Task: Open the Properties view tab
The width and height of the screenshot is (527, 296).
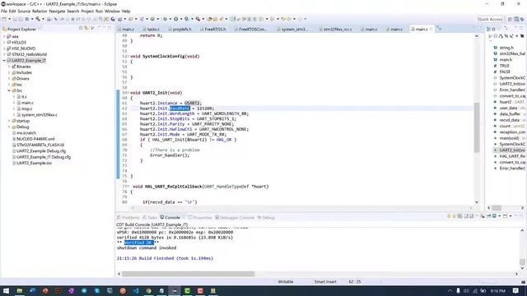Action: 200,217
